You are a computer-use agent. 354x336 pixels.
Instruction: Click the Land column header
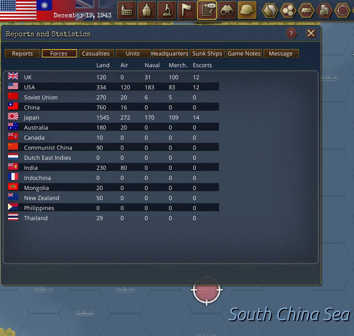pyautogui.click(x=103, y=65)
